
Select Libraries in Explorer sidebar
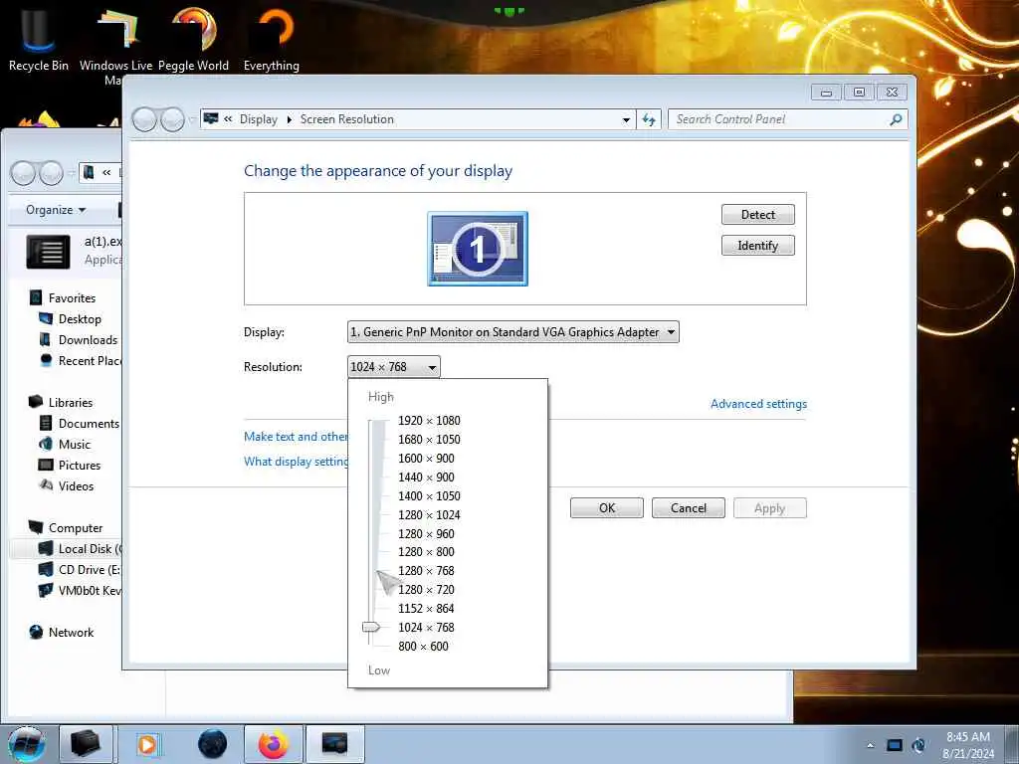[x=61, y=402]
